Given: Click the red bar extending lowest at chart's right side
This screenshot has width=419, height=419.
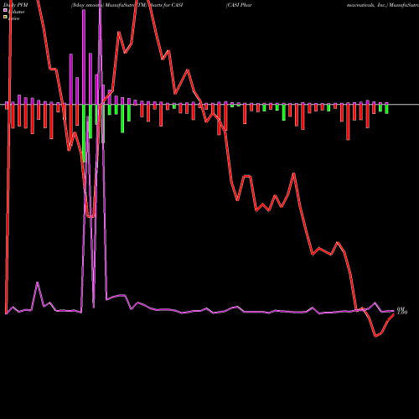Looking at the screenshot, I should tap(348, 122).
